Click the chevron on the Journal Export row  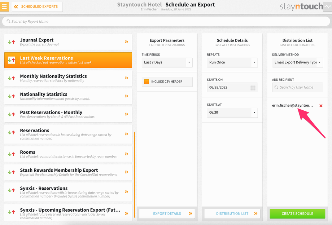pyautogui.click(x=126, y=42)
